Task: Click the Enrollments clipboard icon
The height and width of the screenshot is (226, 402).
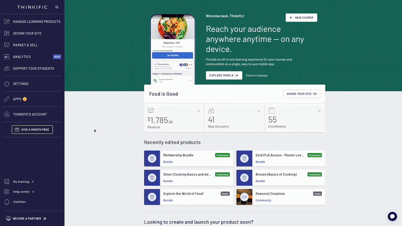Action: point(271,110)
